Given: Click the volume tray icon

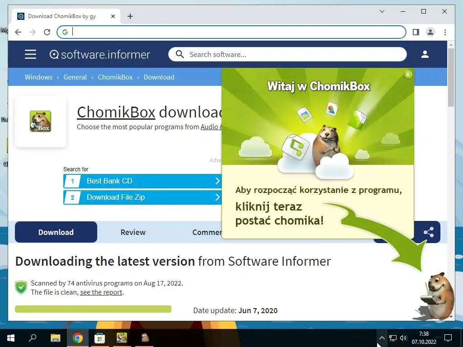Looking at the screenshot, I should [403, 338].
